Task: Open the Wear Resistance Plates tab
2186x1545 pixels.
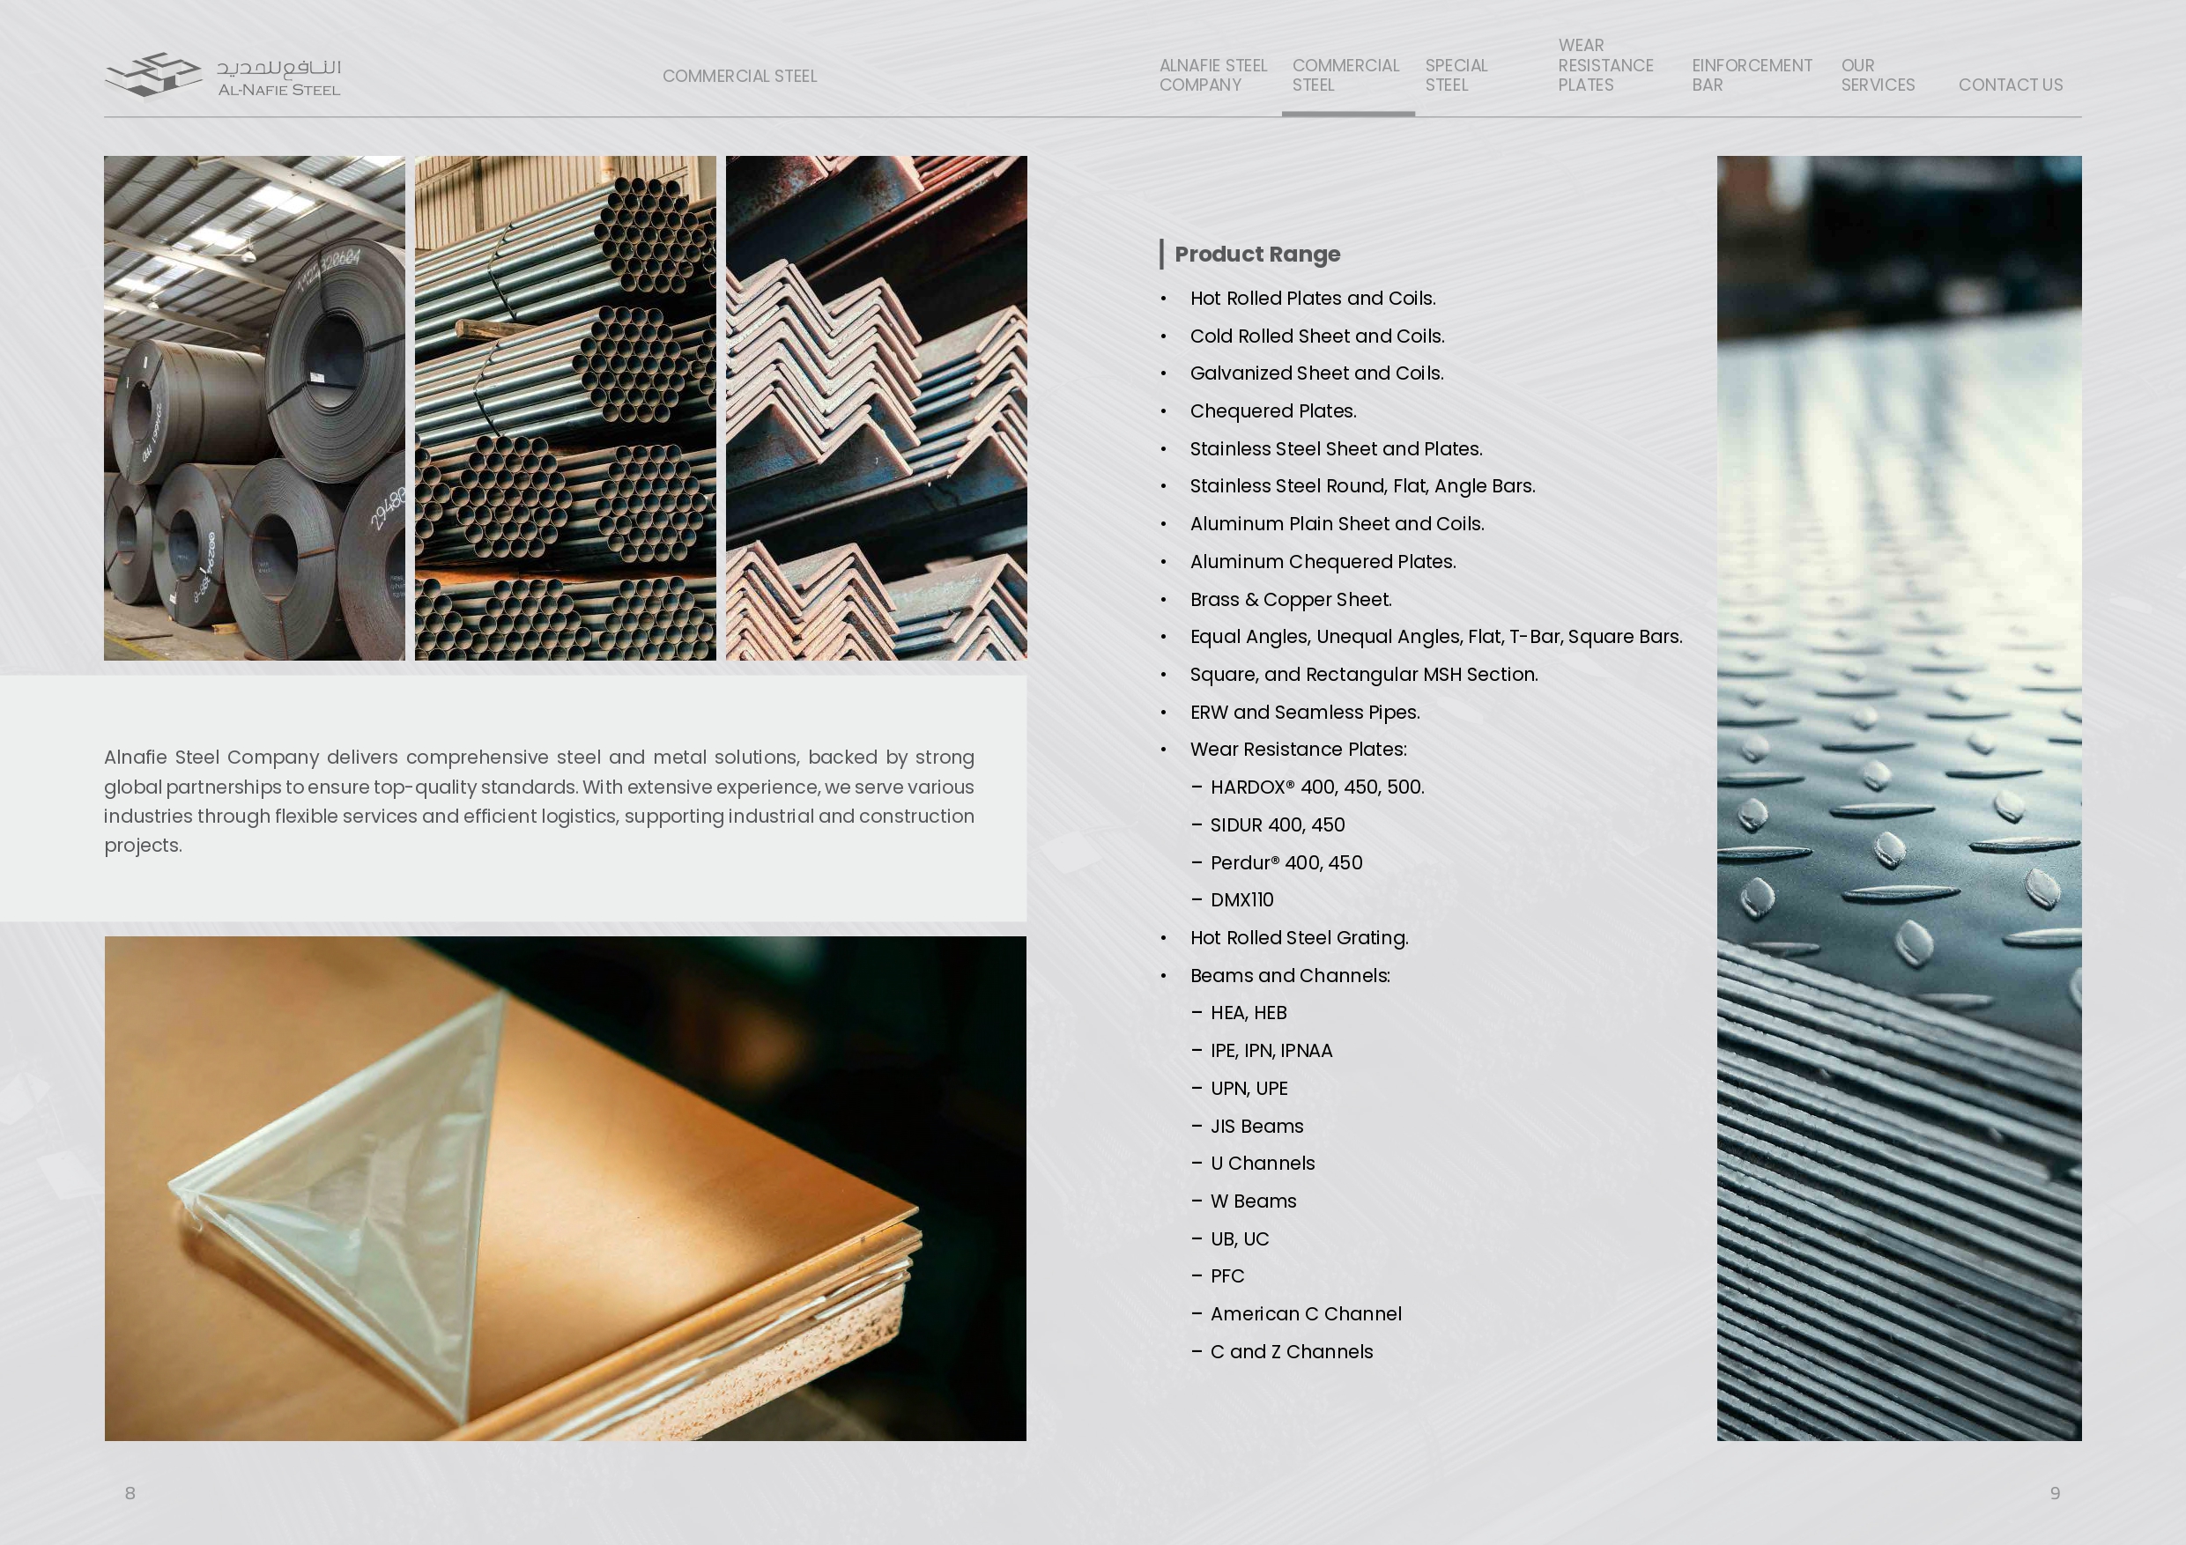Action: [x=1604, y=66]
